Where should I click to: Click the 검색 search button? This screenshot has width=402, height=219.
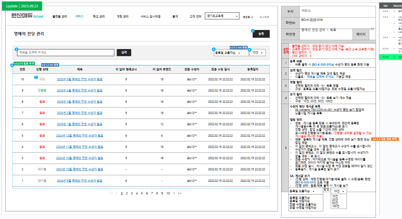[124, 53]
